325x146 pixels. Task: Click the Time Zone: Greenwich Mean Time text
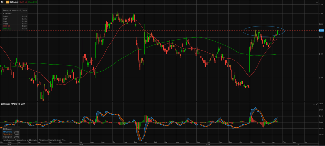tap(53, 140)
